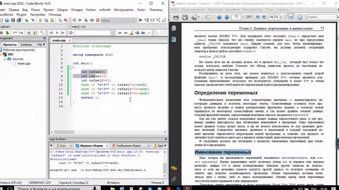Click the Run play icon in build toolbar
Viewport: 339px width, 190px height.
(80, 20)
